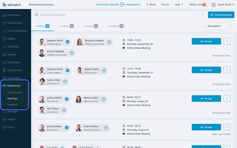Image resolution: width=237 pixels, height=148 pixels.
Task: Open the Dashboard icon in sidebar
Action: point(4,15)
